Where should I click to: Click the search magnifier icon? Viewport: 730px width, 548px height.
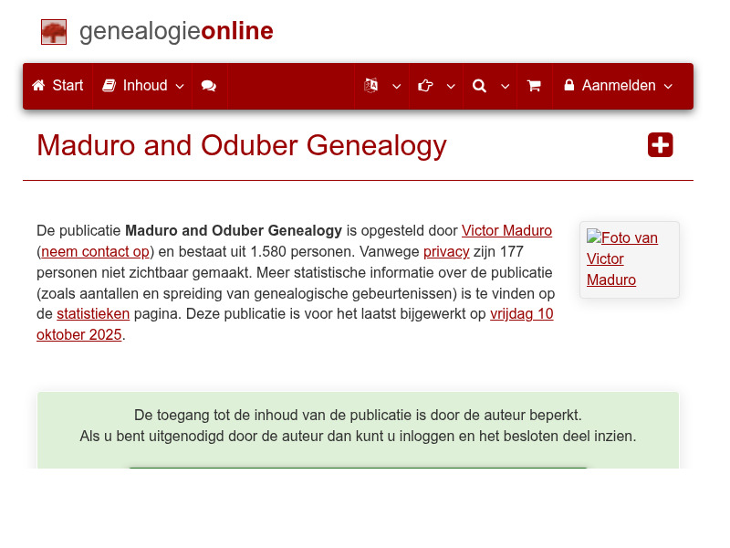point(479,86)
